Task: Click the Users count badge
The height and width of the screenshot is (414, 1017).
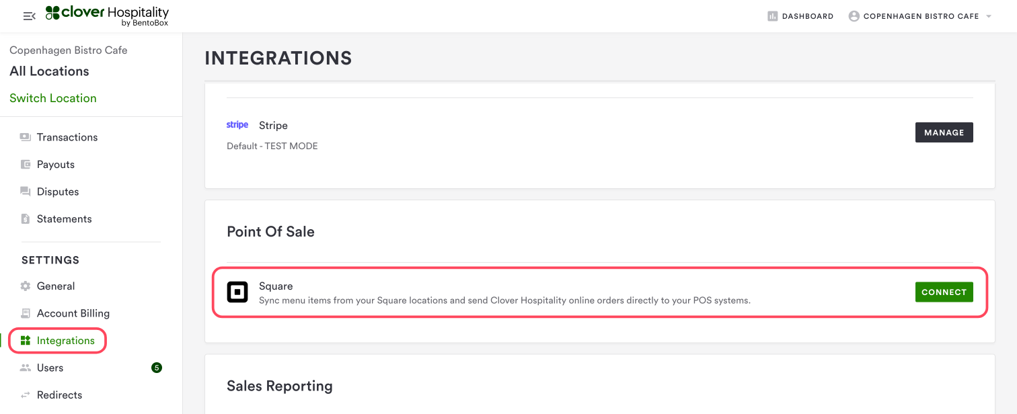Action: (x=157, y=368)
